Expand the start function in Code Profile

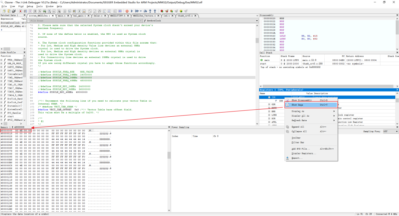(x=1, y=117)
